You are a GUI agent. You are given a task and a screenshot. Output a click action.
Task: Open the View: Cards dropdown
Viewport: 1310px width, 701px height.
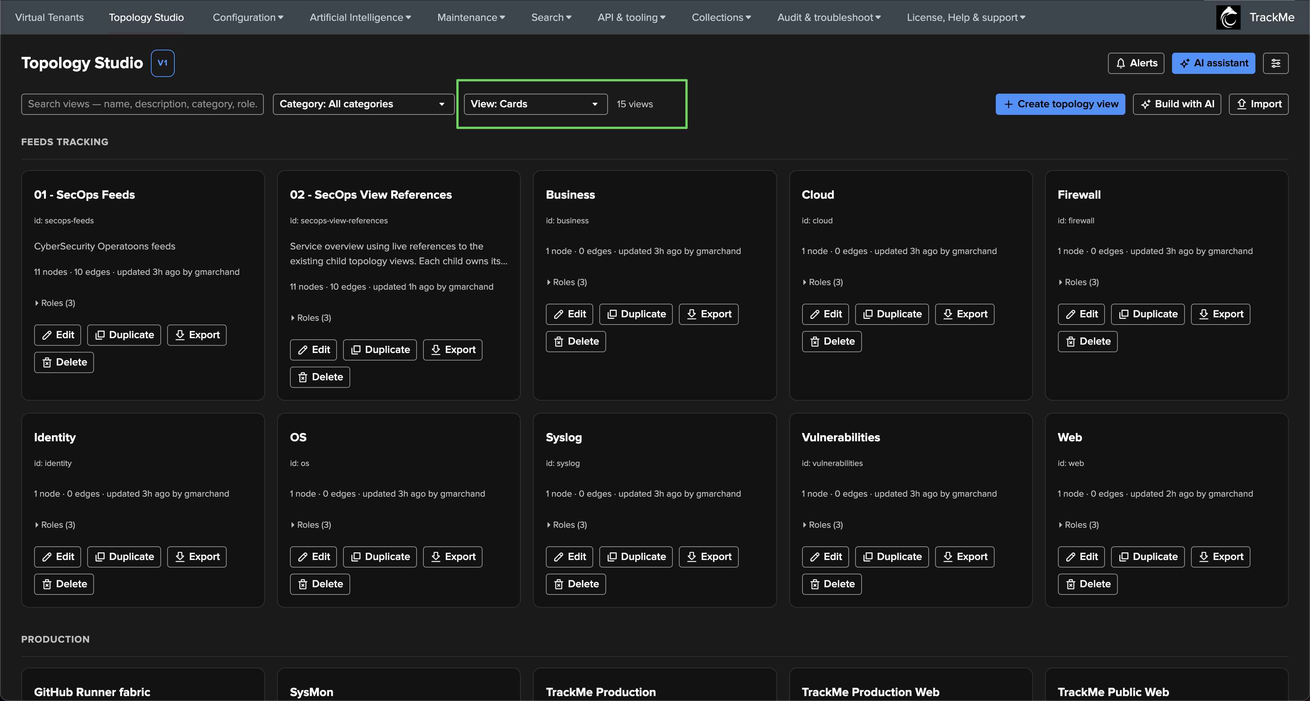pyautogui.click(x=535, y=104)
